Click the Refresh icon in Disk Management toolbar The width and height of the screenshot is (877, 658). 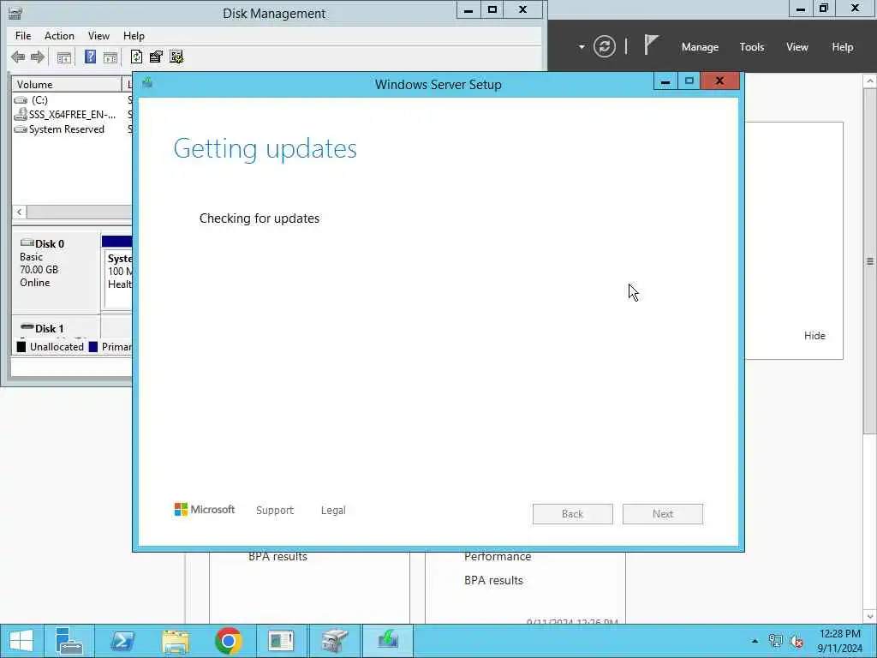136,57
